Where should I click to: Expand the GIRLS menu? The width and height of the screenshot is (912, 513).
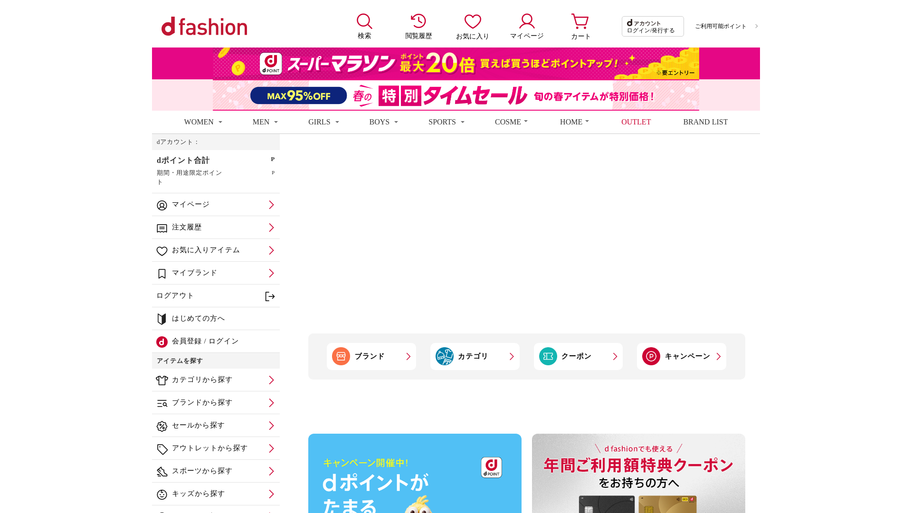point(323,122)
